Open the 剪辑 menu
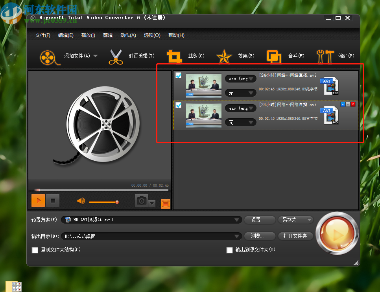The image size is (380, 292). tap(108, 35)
